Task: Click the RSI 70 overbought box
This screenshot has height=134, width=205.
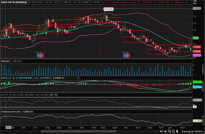Action: coord(55,95)
